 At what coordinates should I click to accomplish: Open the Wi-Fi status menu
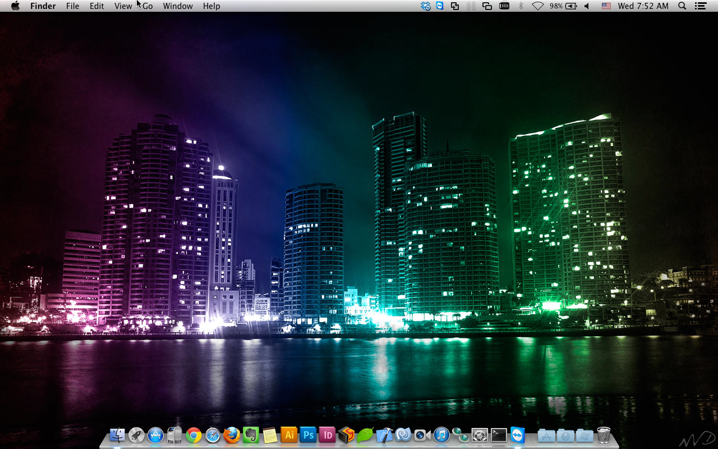538,6
